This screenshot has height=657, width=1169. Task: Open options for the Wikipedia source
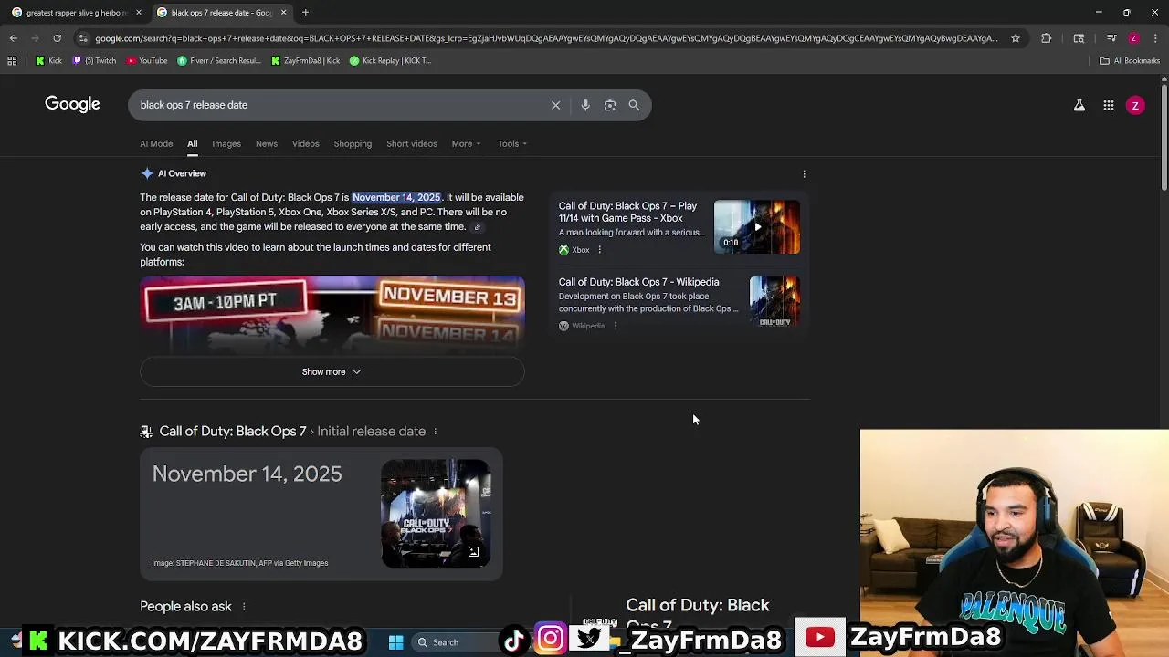coord(615,326)
